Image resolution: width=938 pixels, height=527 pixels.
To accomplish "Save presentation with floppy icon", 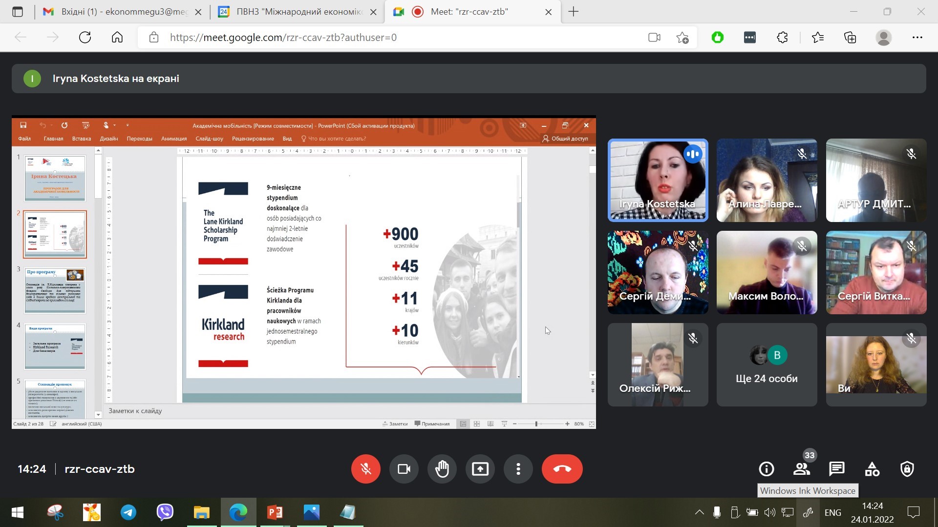I will [23, 125].
